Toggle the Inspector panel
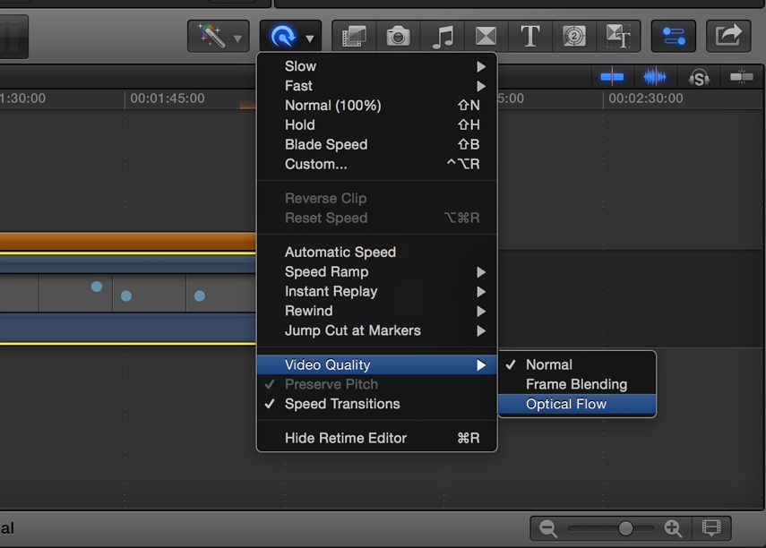 (673, 36)
